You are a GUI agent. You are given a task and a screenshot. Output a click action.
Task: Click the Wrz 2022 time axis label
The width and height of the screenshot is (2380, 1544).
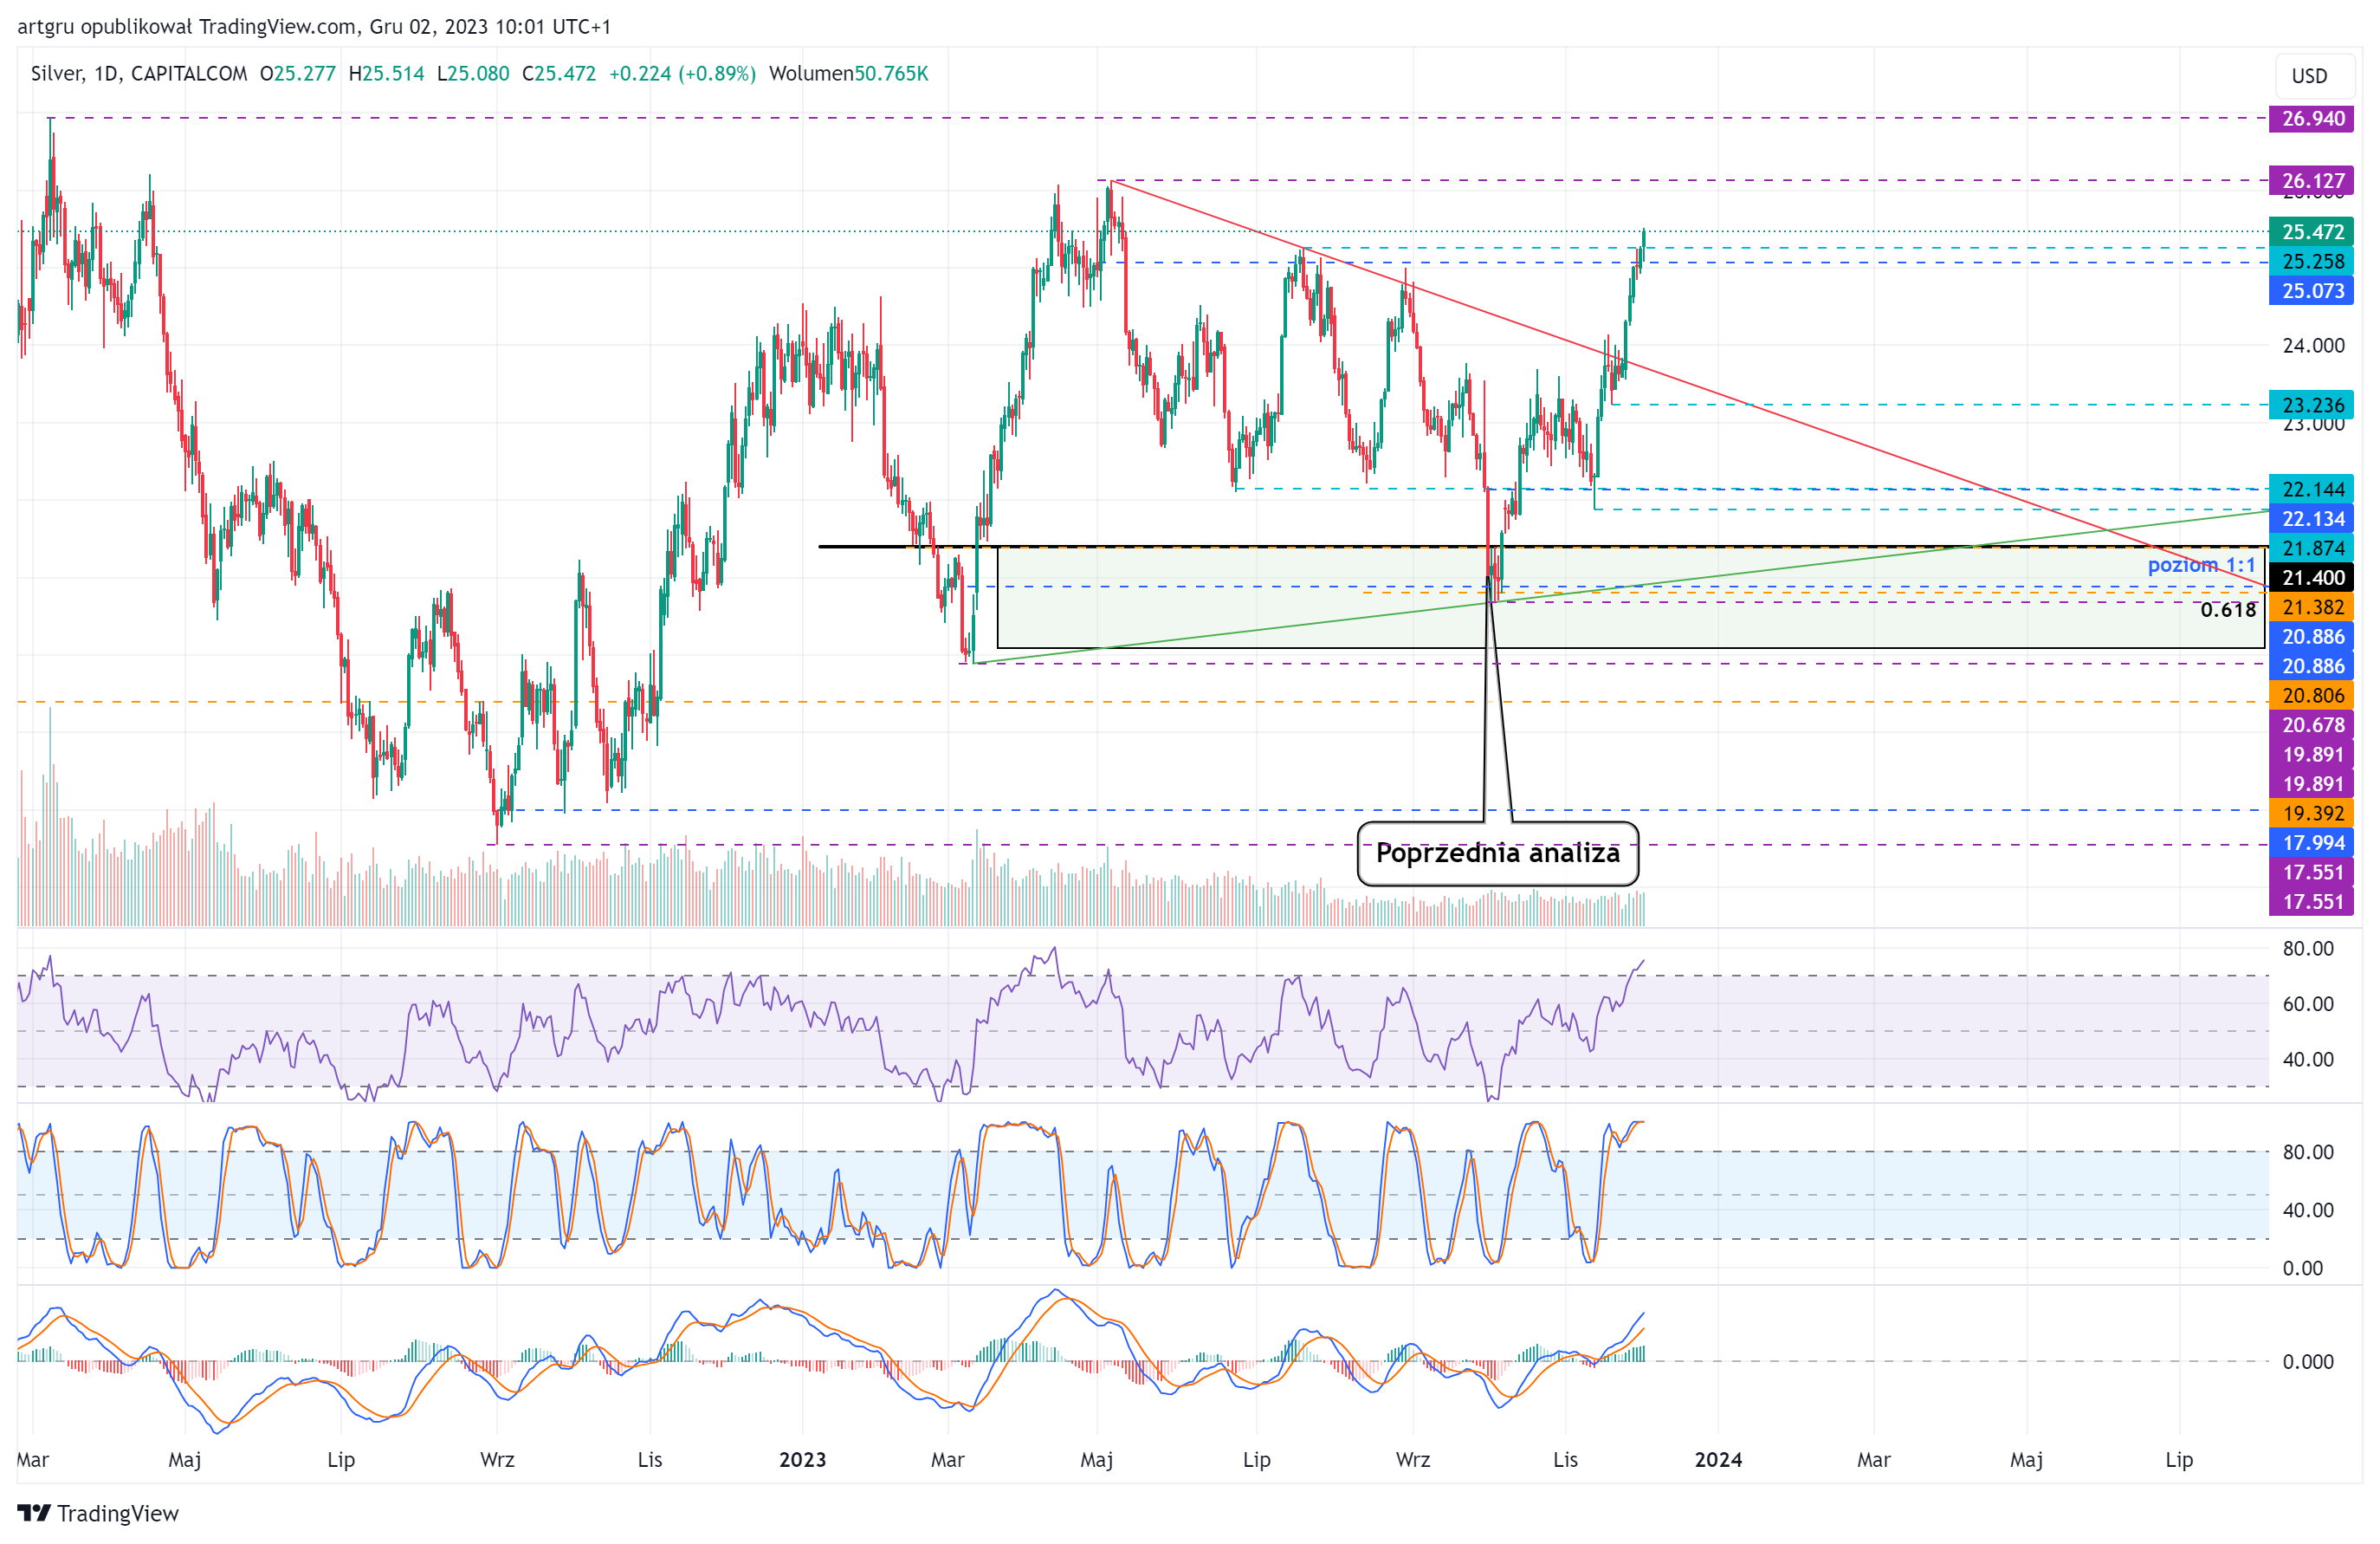(497, 1459)
